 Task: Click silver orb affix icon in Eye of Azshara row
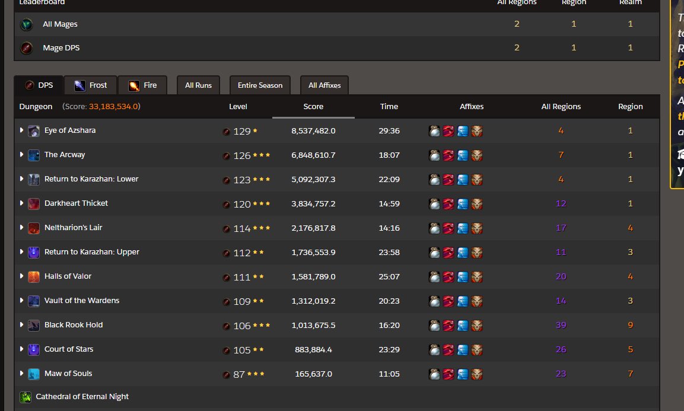pos(434,131)
